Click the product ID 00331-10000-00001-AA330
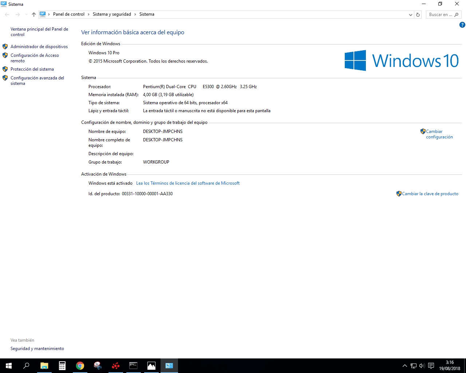Image resolution: width=466 pixels, height=373 pixels. tap(147, 194)
